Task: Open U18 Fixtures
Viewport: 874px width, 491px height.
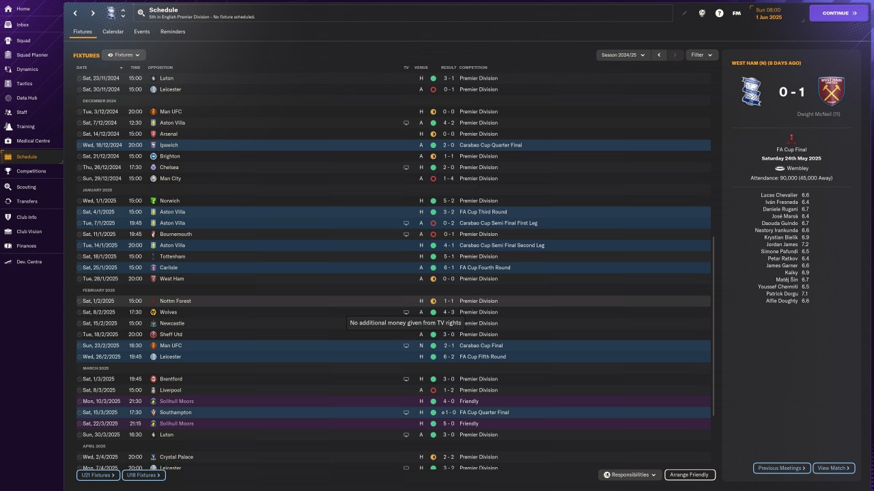Action: (x=143, y=475)
